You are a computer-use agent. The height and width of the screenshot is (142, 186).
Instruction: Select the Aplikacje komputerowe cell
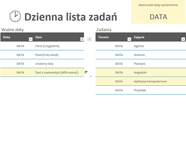(x=150, y=81)
